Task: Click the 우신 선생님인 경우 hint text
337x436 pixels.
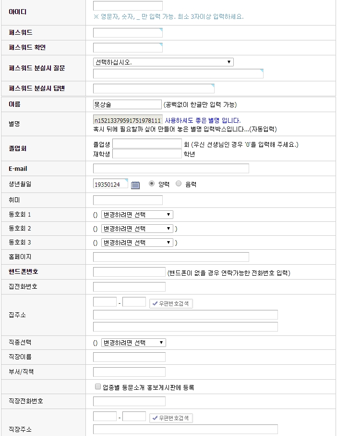Action: click(245, 144)
